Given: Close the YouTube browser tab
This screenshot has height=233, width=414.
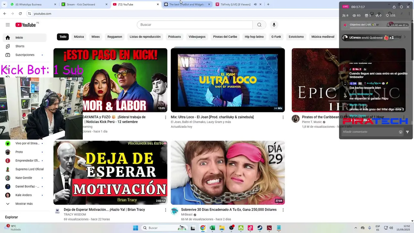Looking at the screenshot, I should click(158, 5).
